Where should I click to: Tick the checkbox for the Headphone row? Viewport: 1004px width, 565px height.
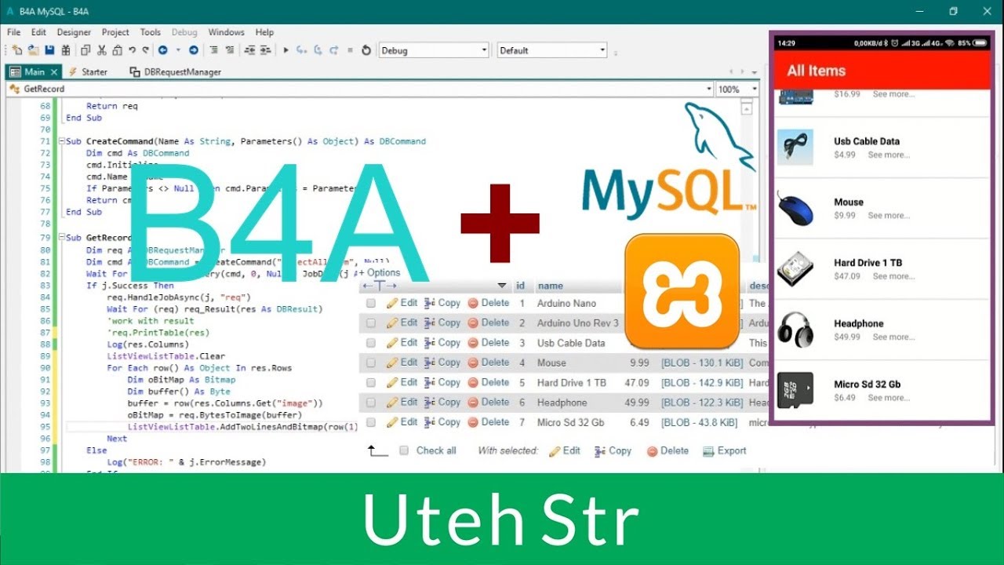371,403
